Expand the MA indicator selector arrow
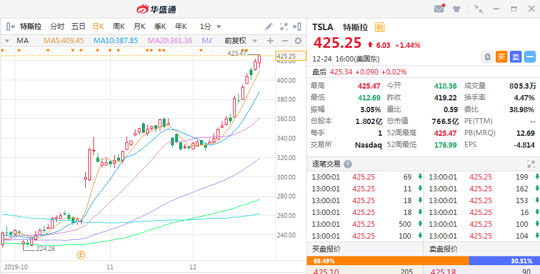Screen dimensions: 540x274 [x=7, y=41]
